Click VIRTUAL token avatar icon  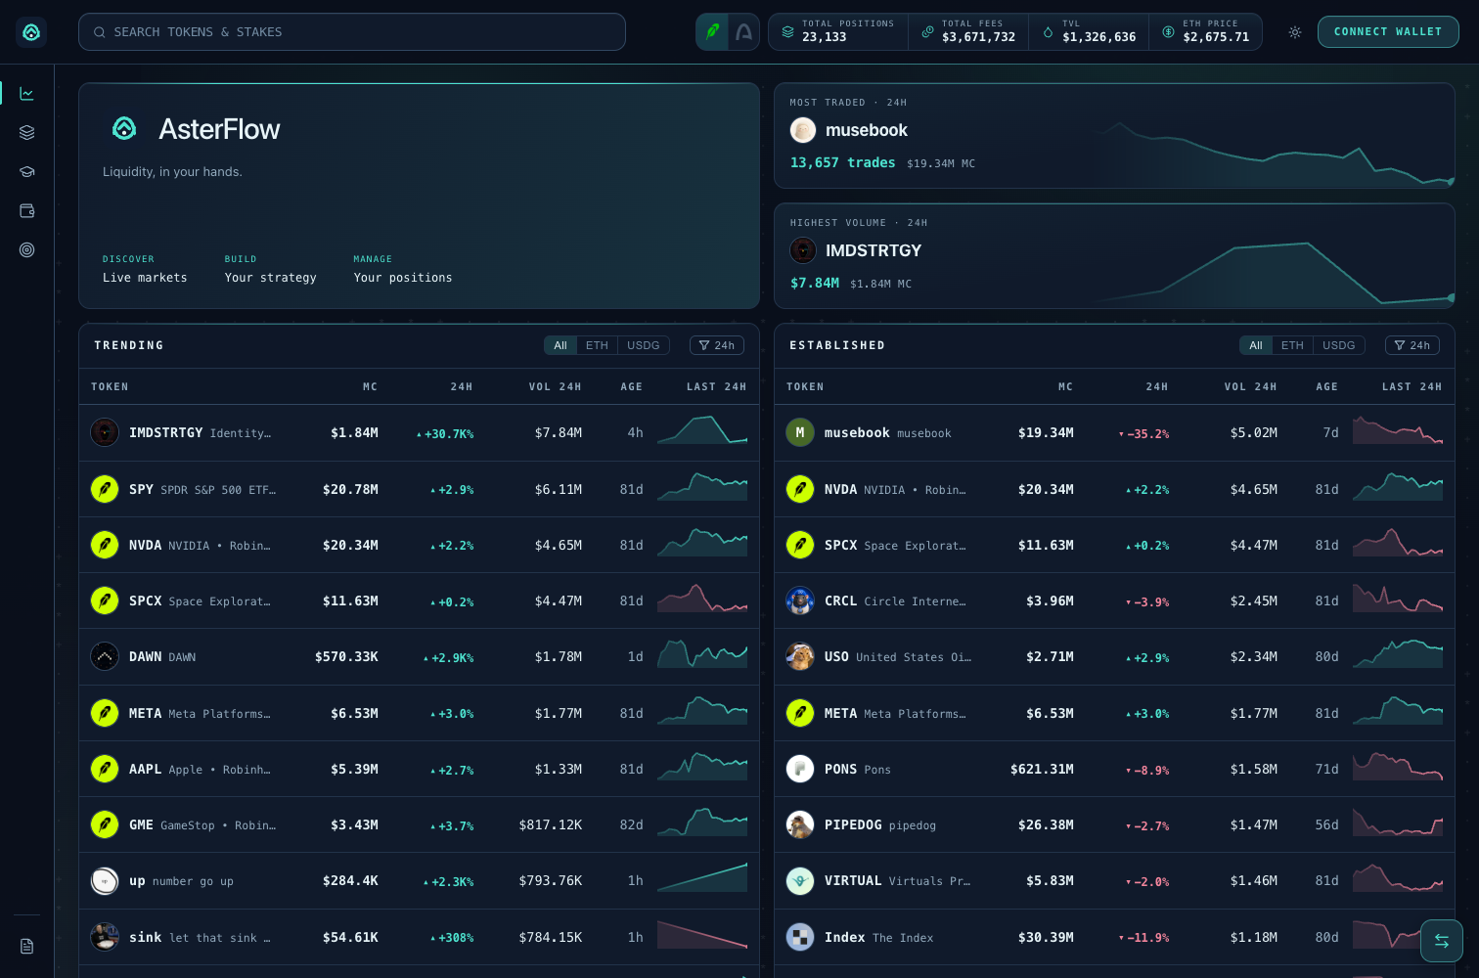(x=800, y=881)
